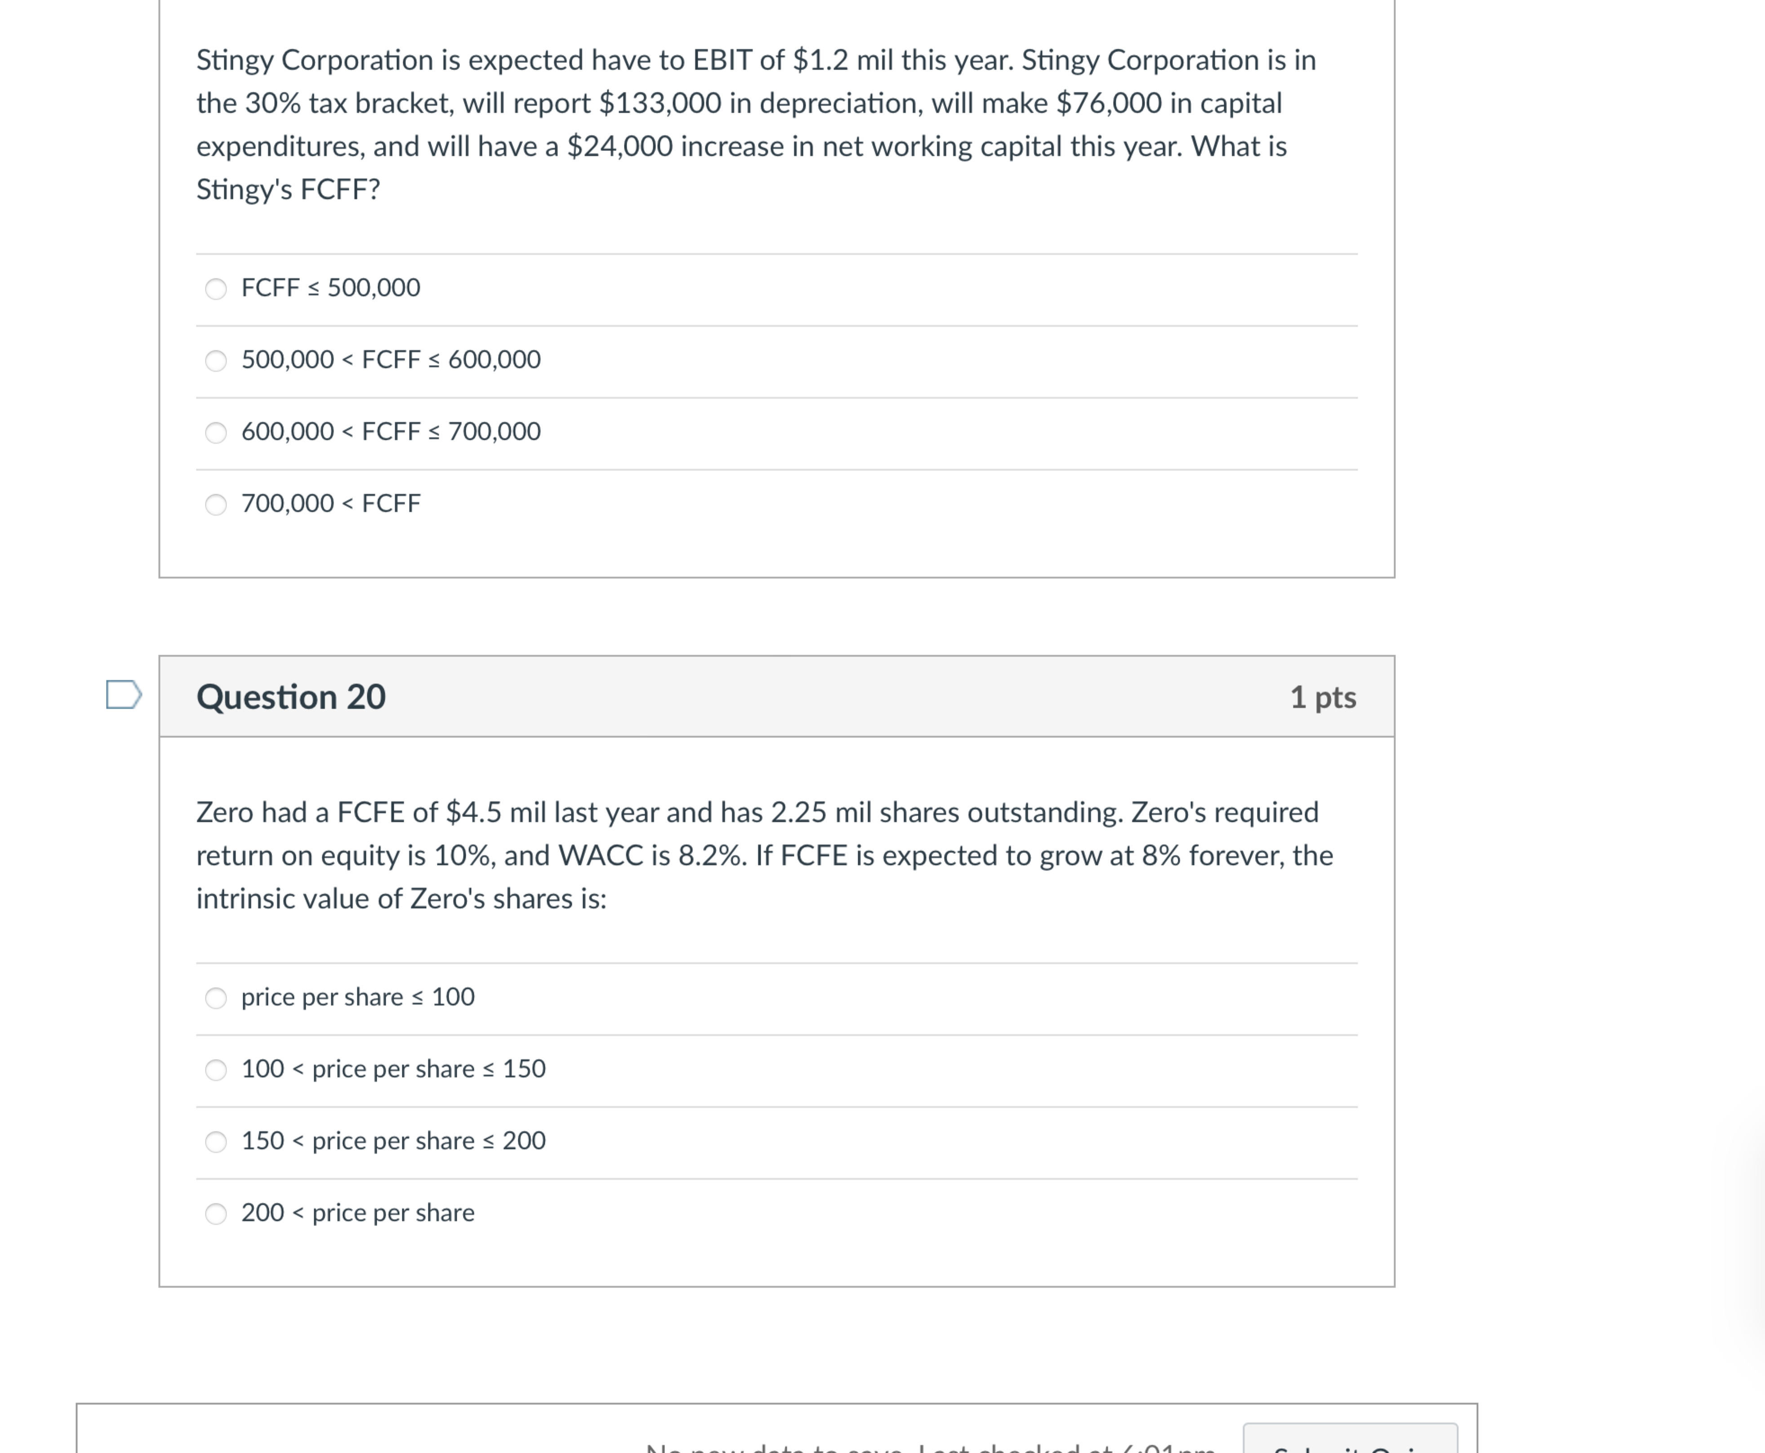Screen dimensions: 1765x1453
Task: Choose price per share ≤ 100
Action: point(216,998)
